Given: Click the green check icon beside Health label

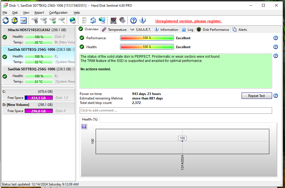Looking at the screenshot, I should click(x=82, y=47).
